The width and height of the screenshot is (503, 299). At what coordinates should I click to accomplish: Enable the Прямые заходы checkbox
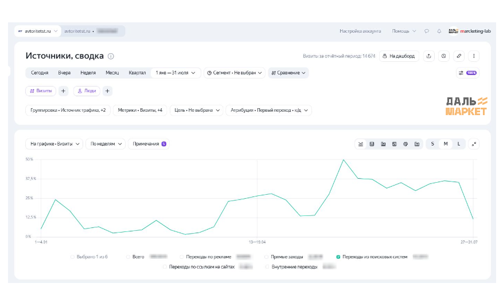(x=266, y=257)
